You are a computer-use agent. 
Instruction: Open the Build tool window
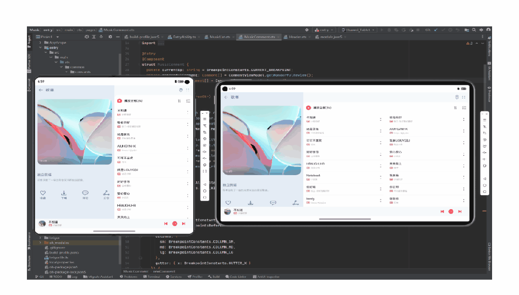pos(214,277)
